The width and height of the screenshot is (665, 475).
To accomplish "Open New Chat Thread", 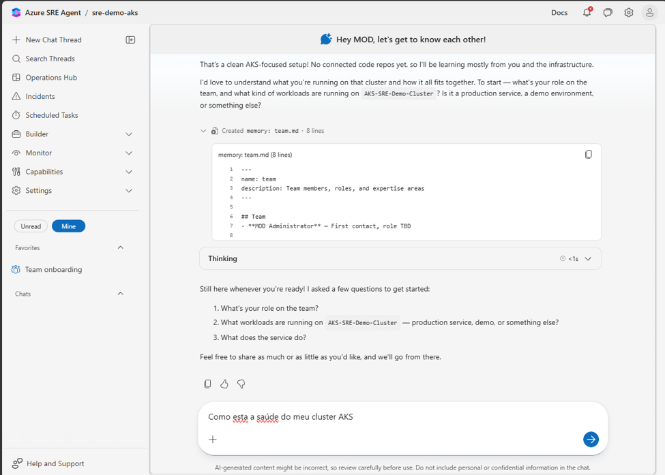I will point(53,40).
